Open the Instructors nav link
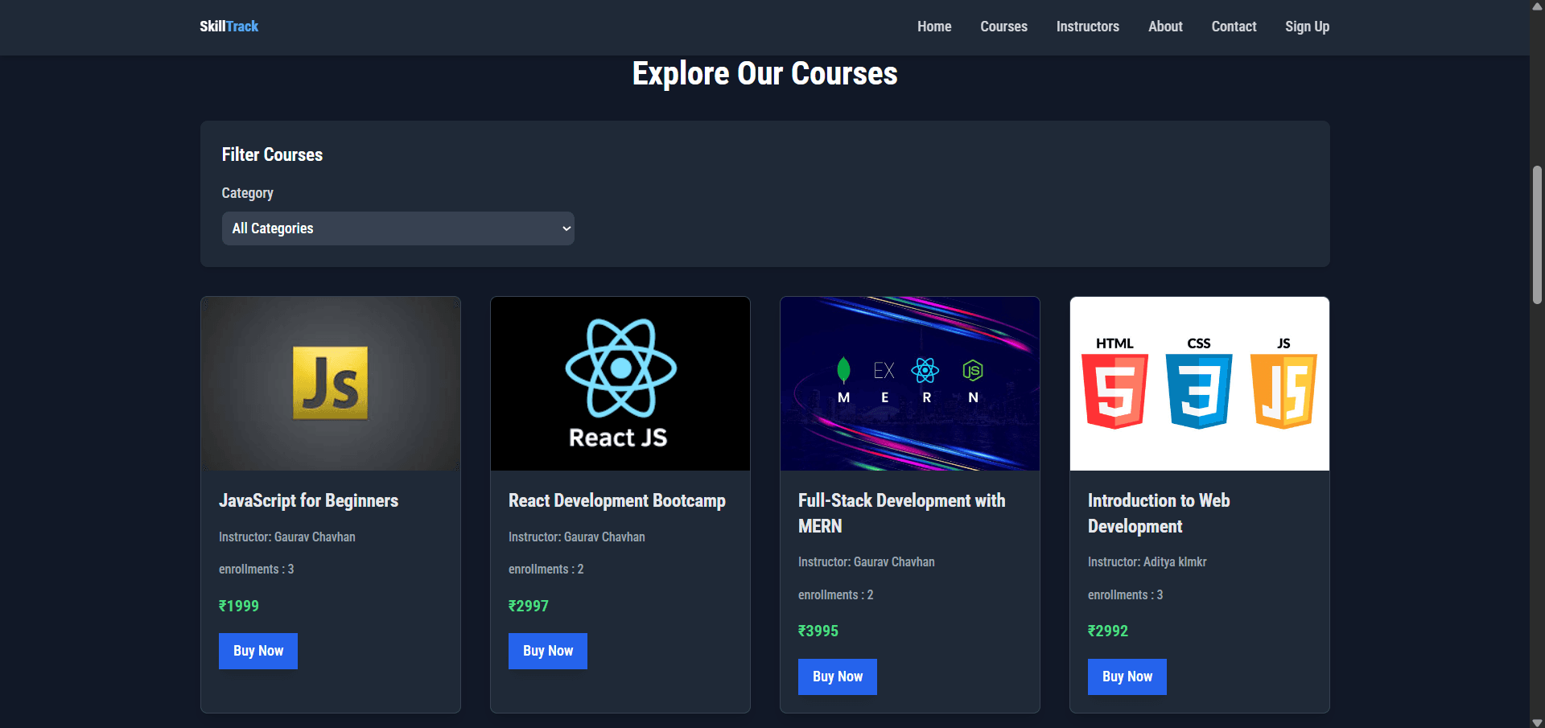1545x728 pixels. [x=1087, y=27]
